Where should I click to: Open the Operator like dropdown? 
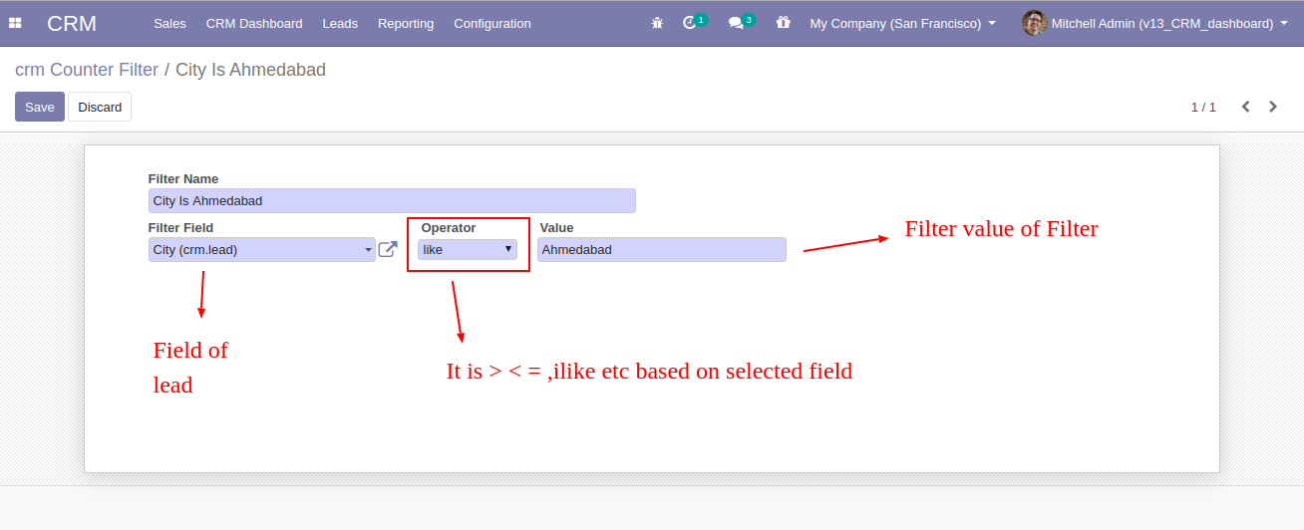(468, 249)
